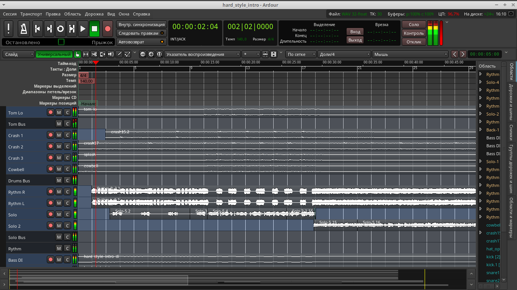This screenshot has width=517, height=290.
Task: Switch to Дорожки и шины tab
Action: point(511,102)
